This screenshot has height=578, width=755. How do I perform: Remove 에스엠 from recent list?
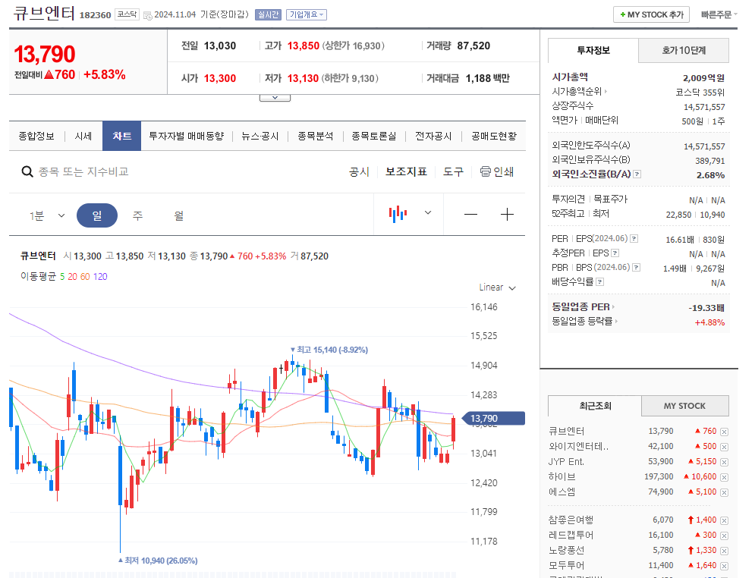pos(724,492)
